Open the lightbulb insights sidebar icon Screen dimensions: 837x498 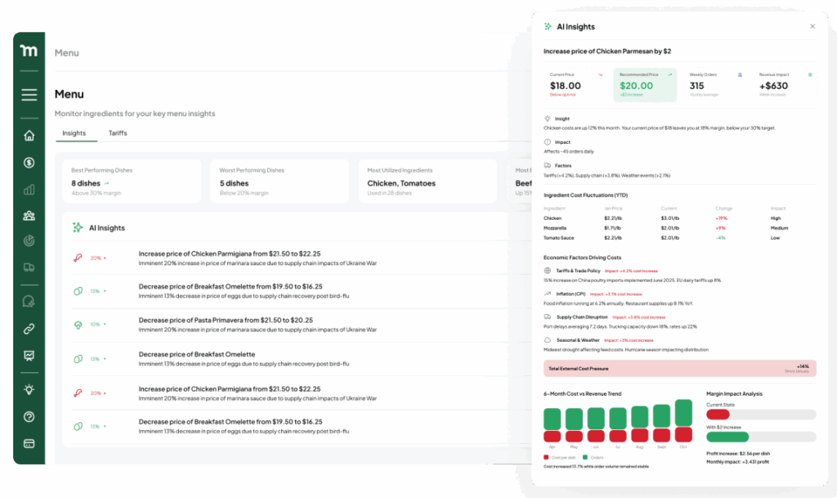[x=29, y=389]
